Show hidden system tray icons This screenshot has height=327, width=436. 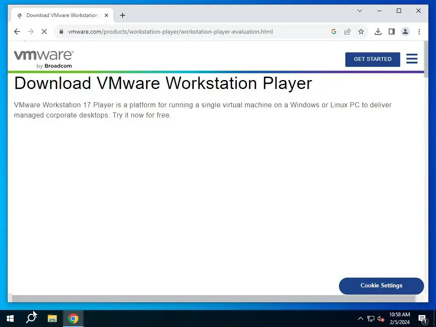[360, 318]
